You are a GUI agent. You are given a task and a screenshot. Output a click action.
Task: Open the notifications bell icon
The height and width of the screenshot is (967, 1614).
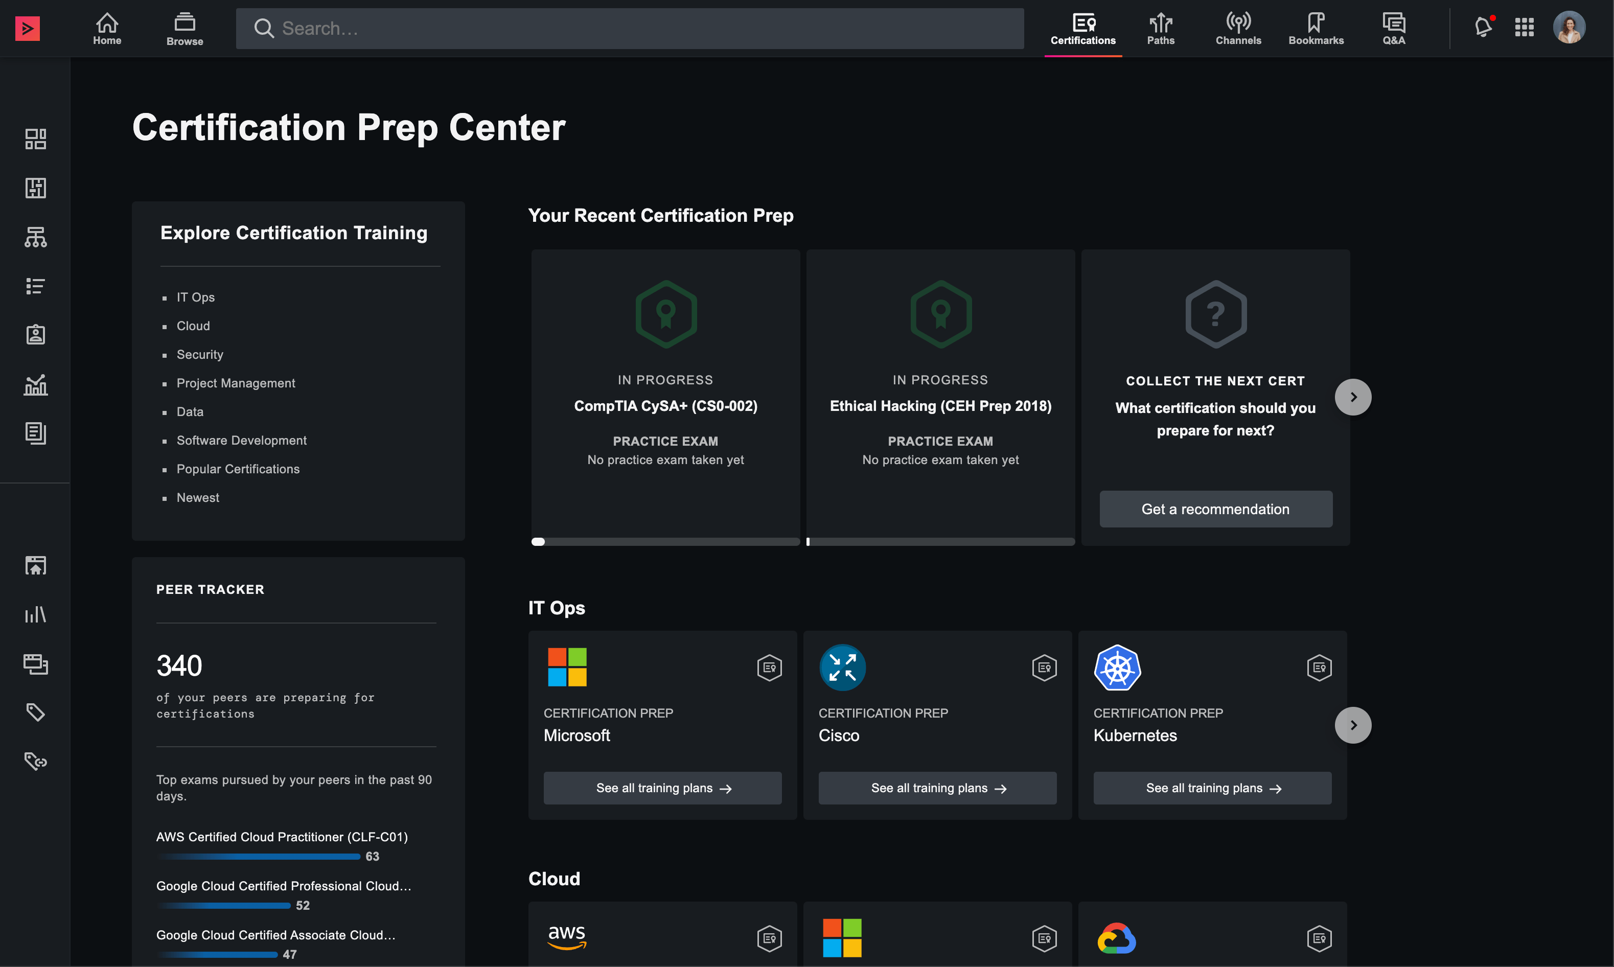[x=1483, y=28]
